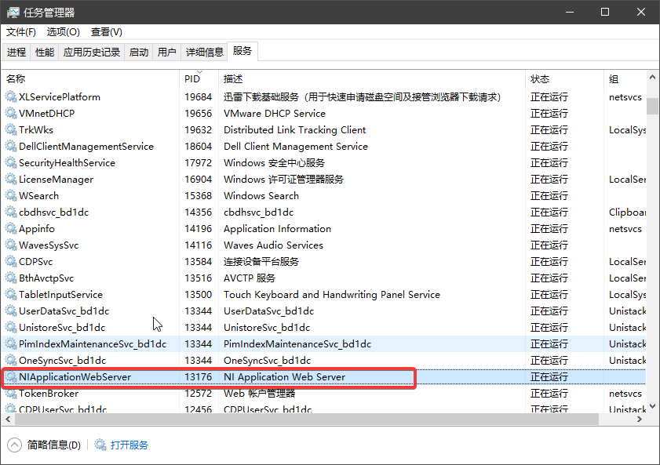Click the Web 帐户管理器 description
Image resolution: width=660 pixels, height=465 pixels.
coord(259,394)
